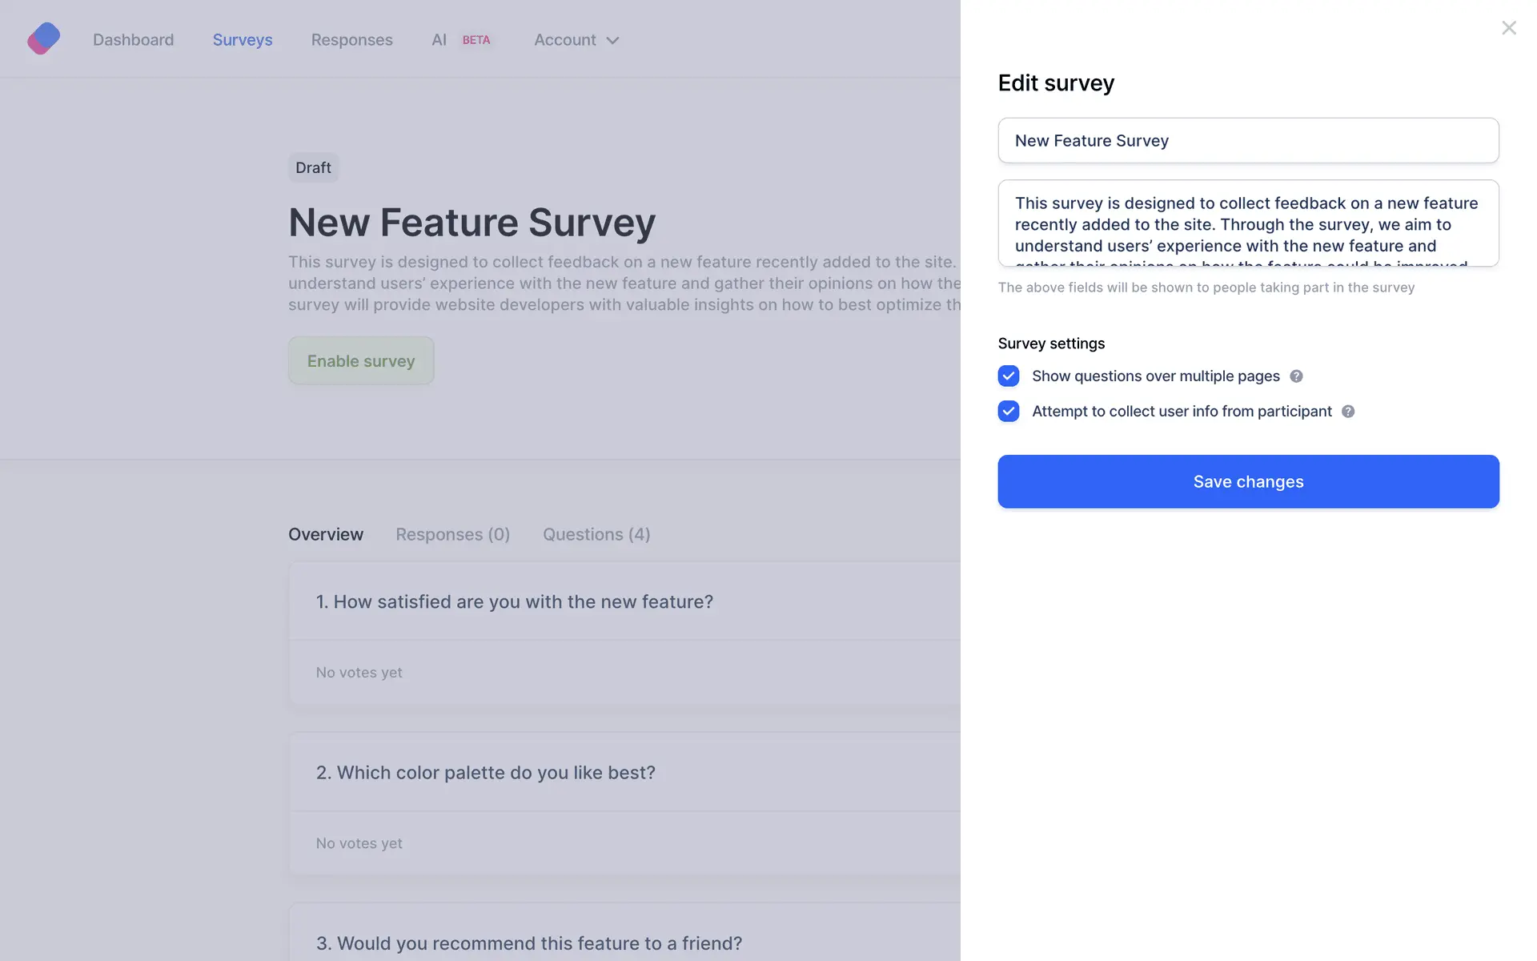Open help for multiple pages setting
The image size is (1537, 961).
(1296, 376)
